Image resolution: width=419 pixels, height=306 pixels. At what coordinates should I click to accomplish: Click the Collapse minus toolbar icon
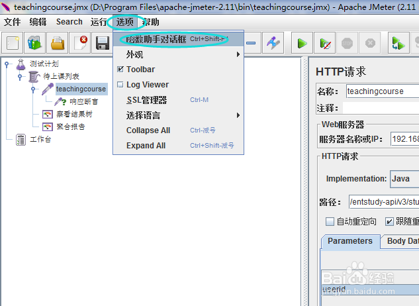[x=251, y=43]
